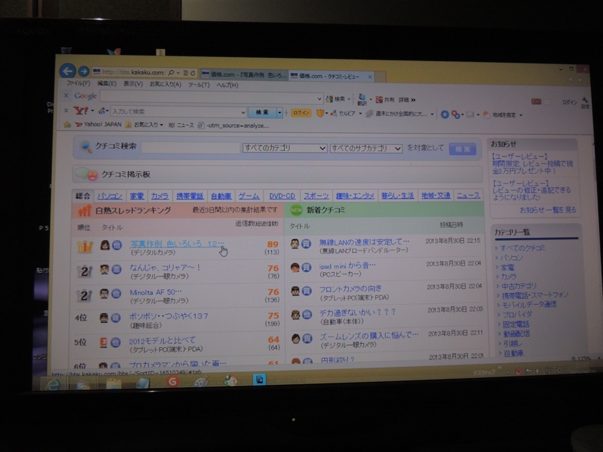Open the すべてのカテゴリ dropdown
Screen dimensions: 603x452
(284, 148)
